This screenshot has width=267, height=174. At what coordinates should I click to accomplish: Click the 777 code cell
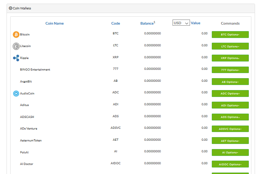pyautogui.click(x=116, y=69)
